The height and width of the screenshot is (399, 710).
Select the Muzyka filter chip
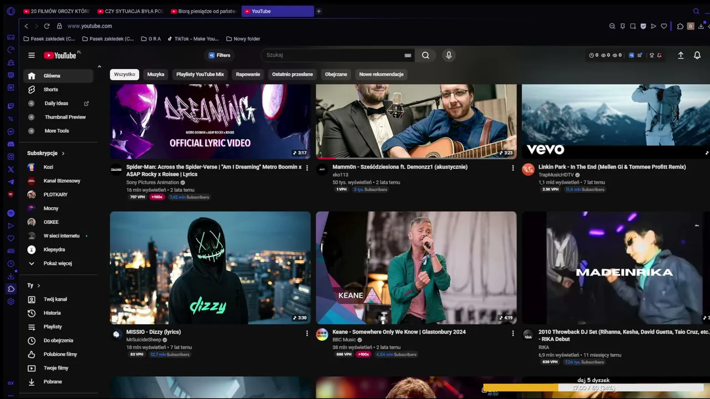[156, 74]
